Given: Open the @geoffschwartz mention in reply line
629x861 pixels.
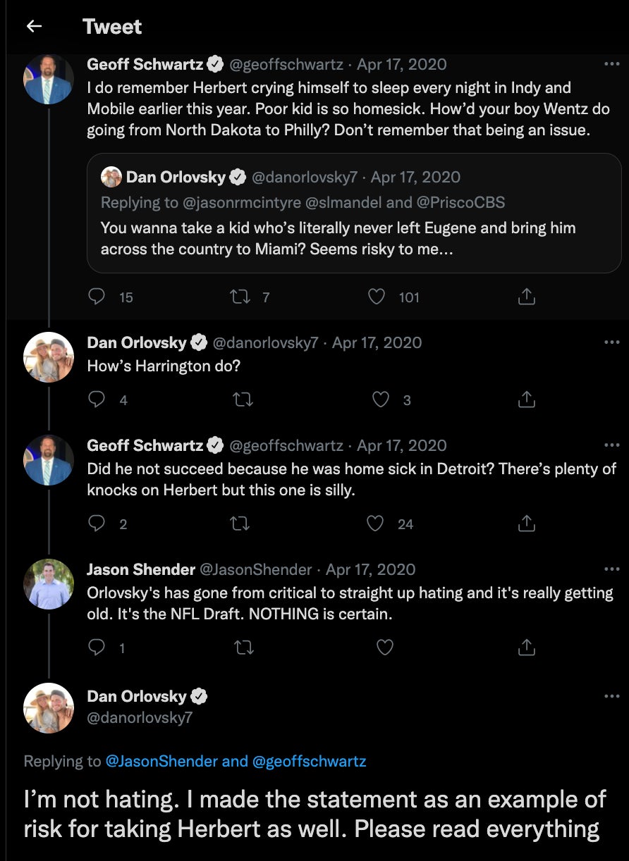Looking at the screenshot, I should (309, 761).
